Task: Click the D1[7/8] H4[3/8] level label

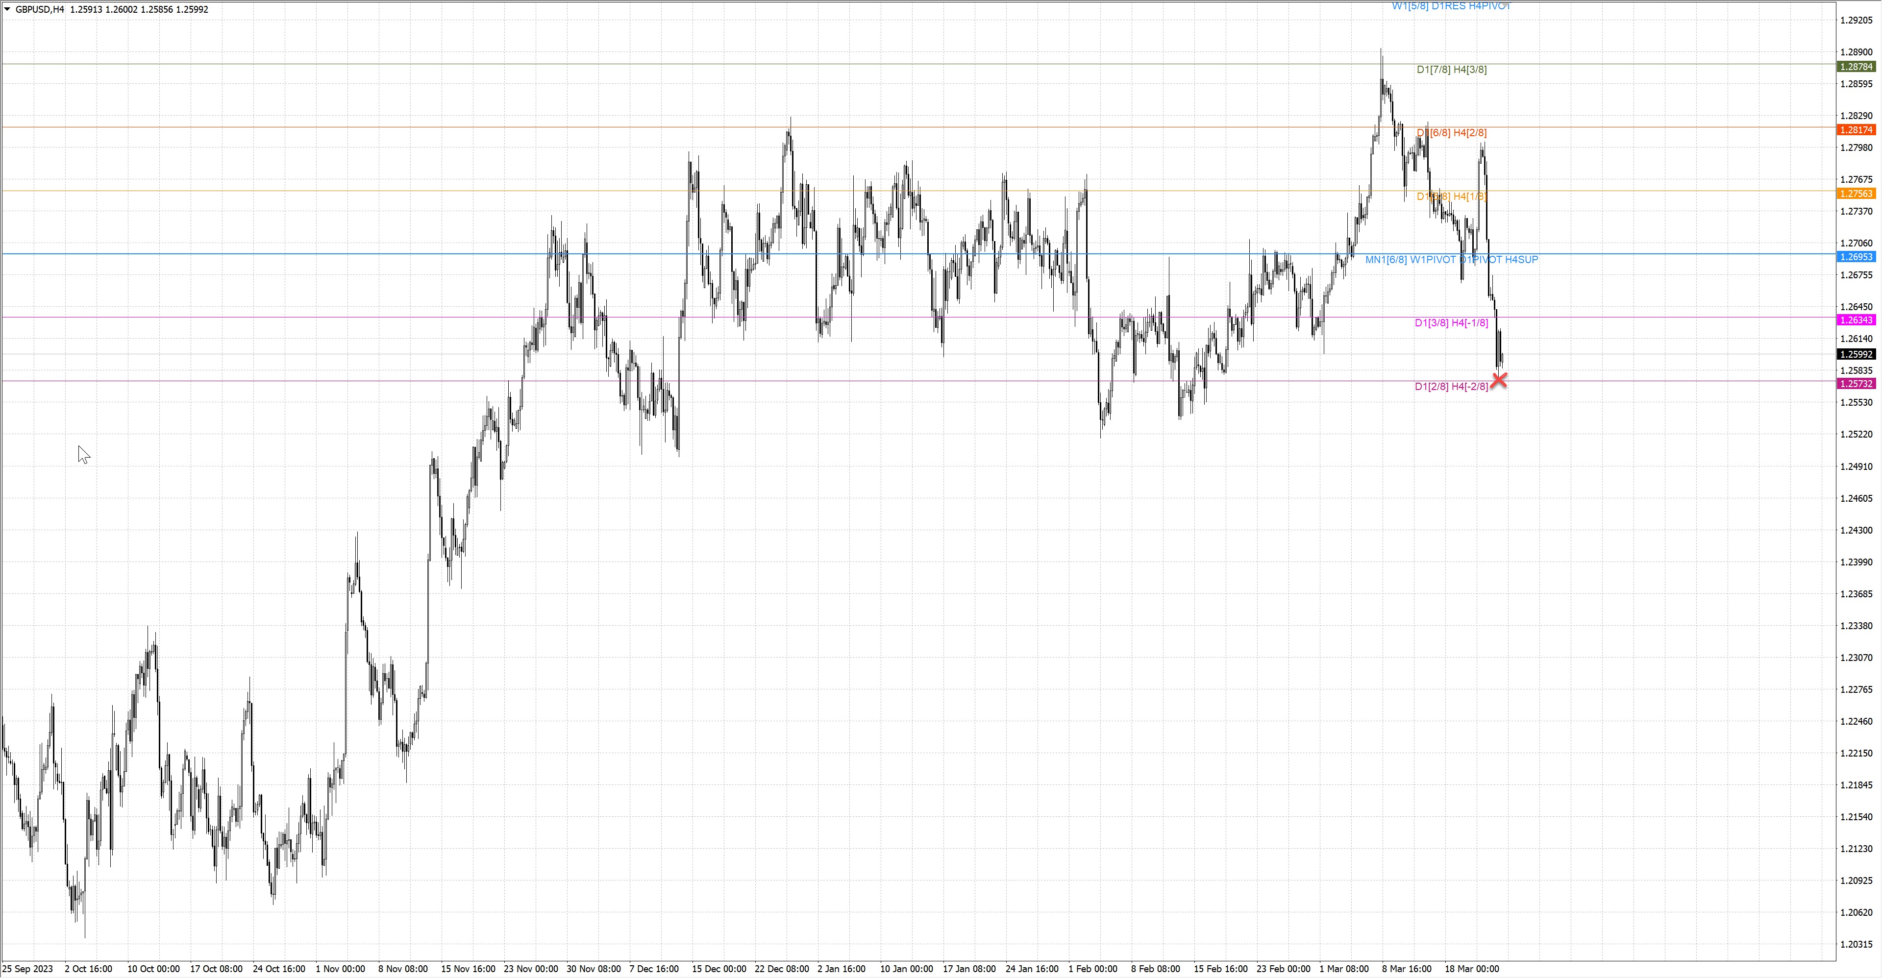Action: (x=1451, y=70)
